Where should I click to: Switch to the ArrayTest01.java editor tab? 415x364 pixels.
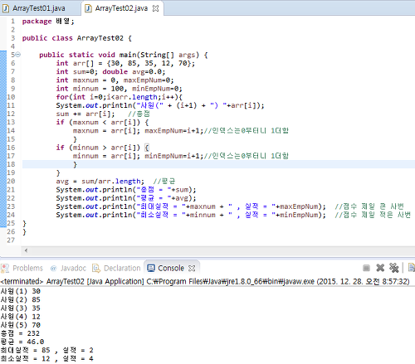click(x=39, y=8)
